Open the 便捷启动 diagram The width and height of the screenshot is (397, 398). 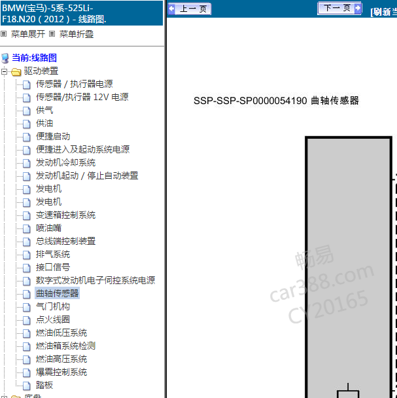point(53,136)
